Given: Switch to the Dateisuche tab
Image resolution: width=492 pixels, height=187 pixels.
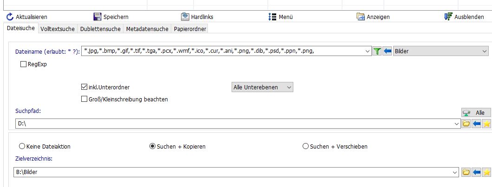Looking at the screenshot, I should click(21, 28).
